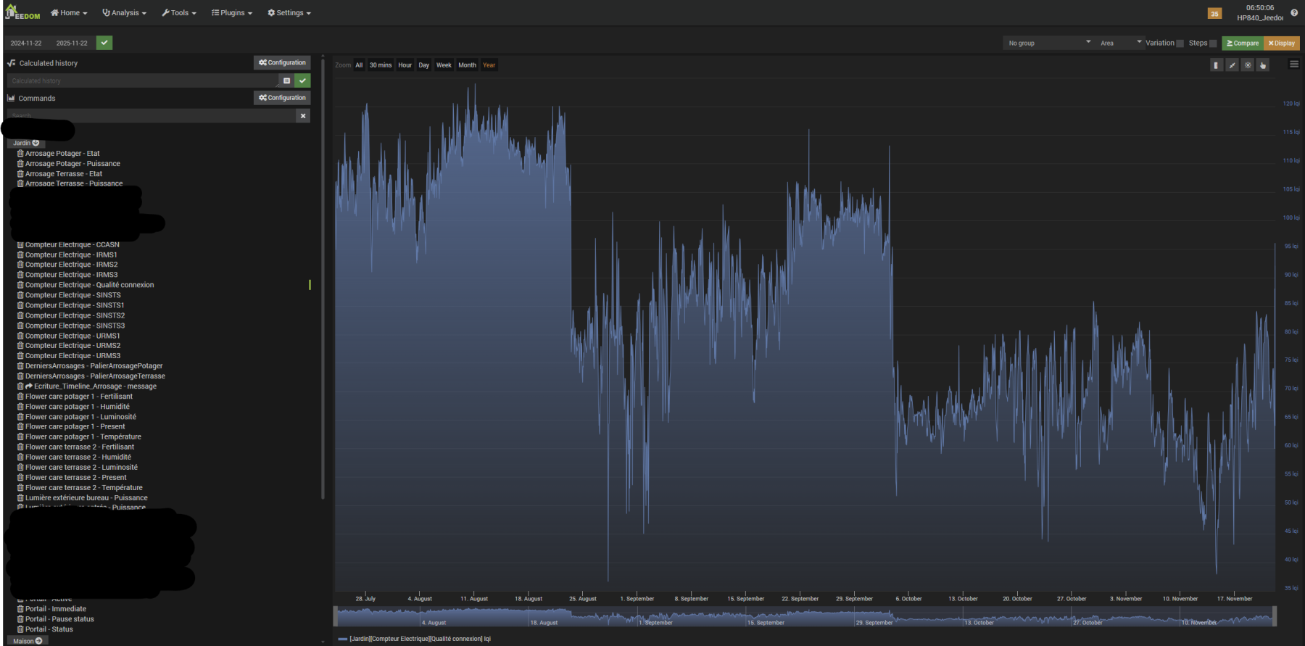Click the green Compare button
Screen dimensions: 1305x646
[x=1243, y=44]
